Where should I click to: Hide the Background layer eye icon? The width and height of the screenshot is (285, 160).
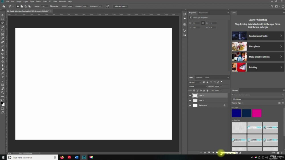[190, 105]
